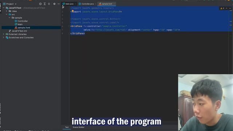Click the vgap attribute in the code
This screenshot has width=233, height=131.
[x=169, y=30]
